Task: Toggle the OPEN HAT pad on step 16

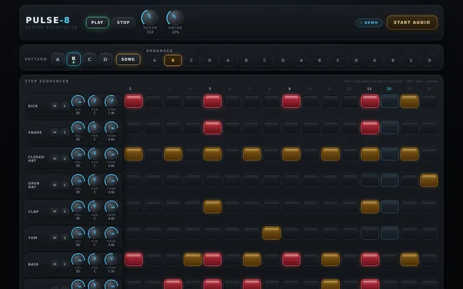Action: [x=429, y=181]
